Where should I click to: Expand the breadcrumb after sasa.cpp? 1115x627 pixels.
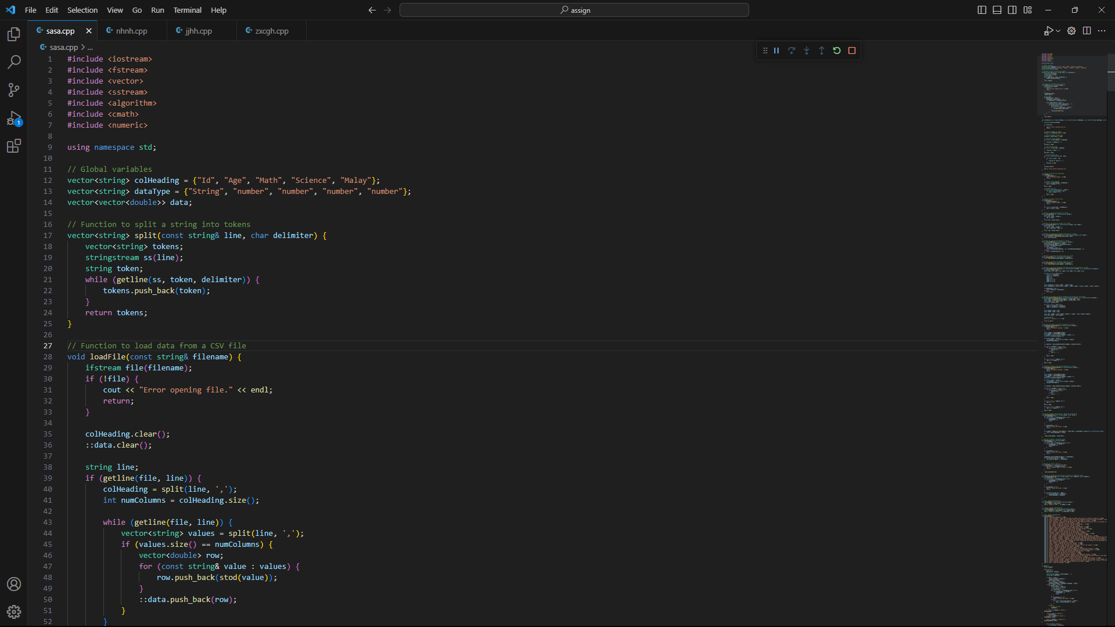pos(90,48)
